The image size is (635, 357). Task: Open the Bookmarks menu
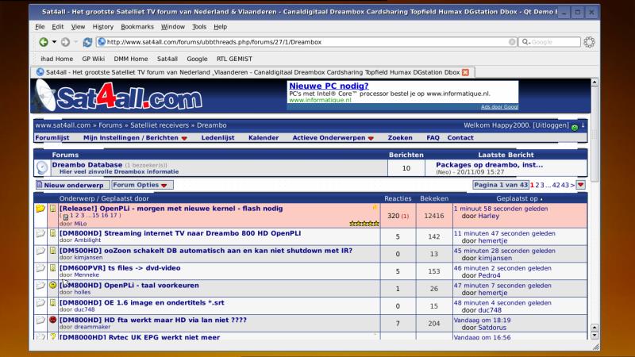coord(137,27)
